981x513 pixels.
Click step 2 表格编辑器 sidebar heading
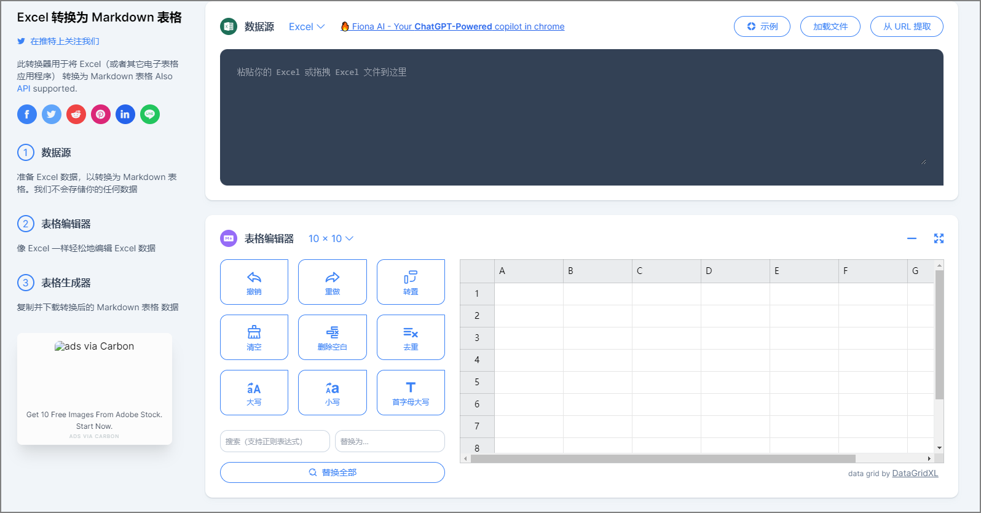[x=66, y=224]
